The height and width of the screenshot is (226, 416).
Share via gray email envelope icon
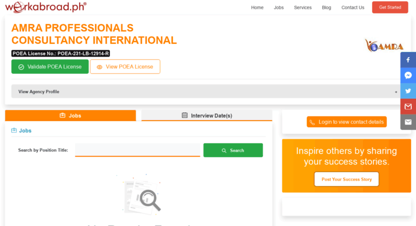[408, 122]
